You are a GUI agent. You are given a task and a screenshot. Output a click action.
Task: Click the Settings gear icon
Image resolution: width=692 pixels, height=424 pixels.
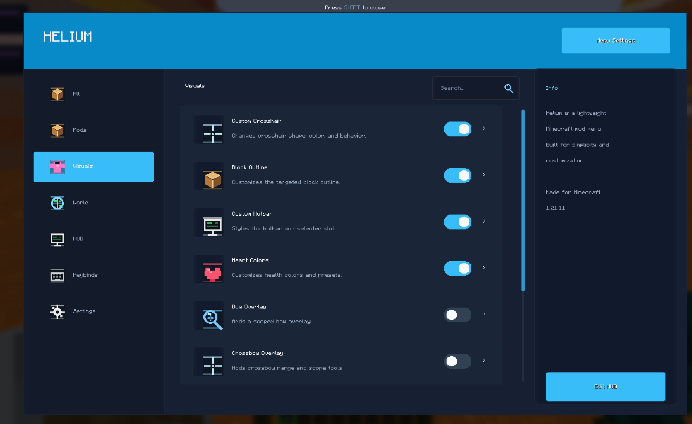pyautogui.click(x=57, y=312)
